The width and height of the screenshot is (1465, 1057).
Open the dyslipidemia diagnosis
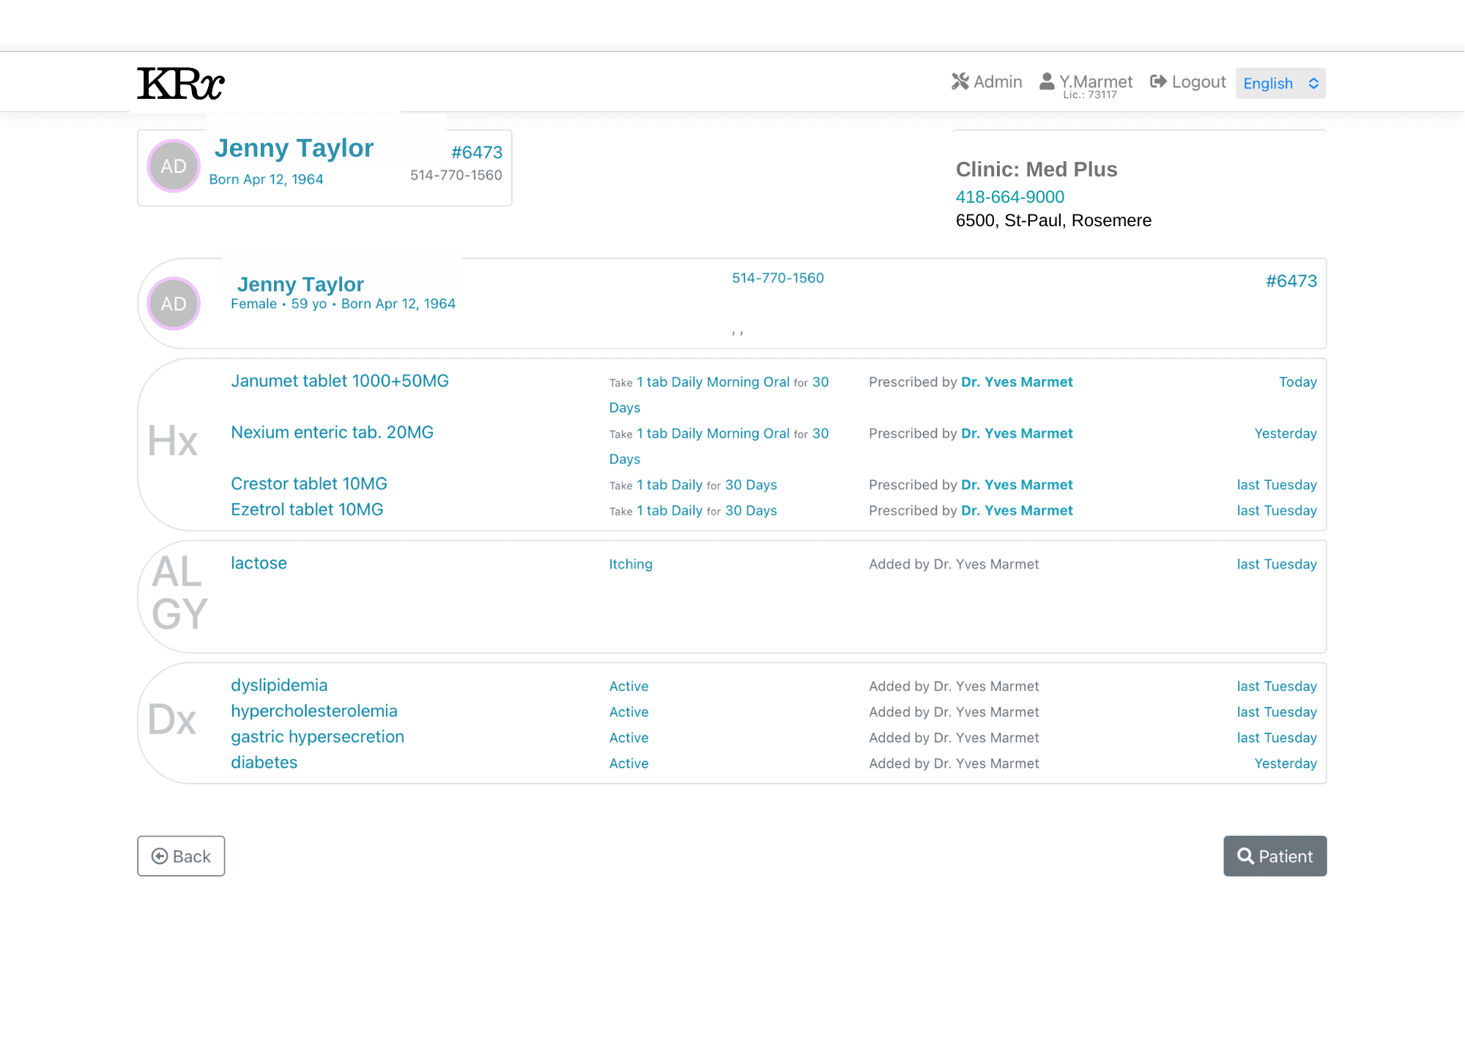[279, 686]
